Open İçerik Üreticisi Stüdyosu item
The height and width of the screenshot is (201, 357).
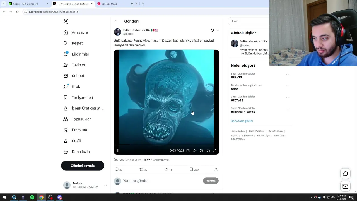(83, 108)
